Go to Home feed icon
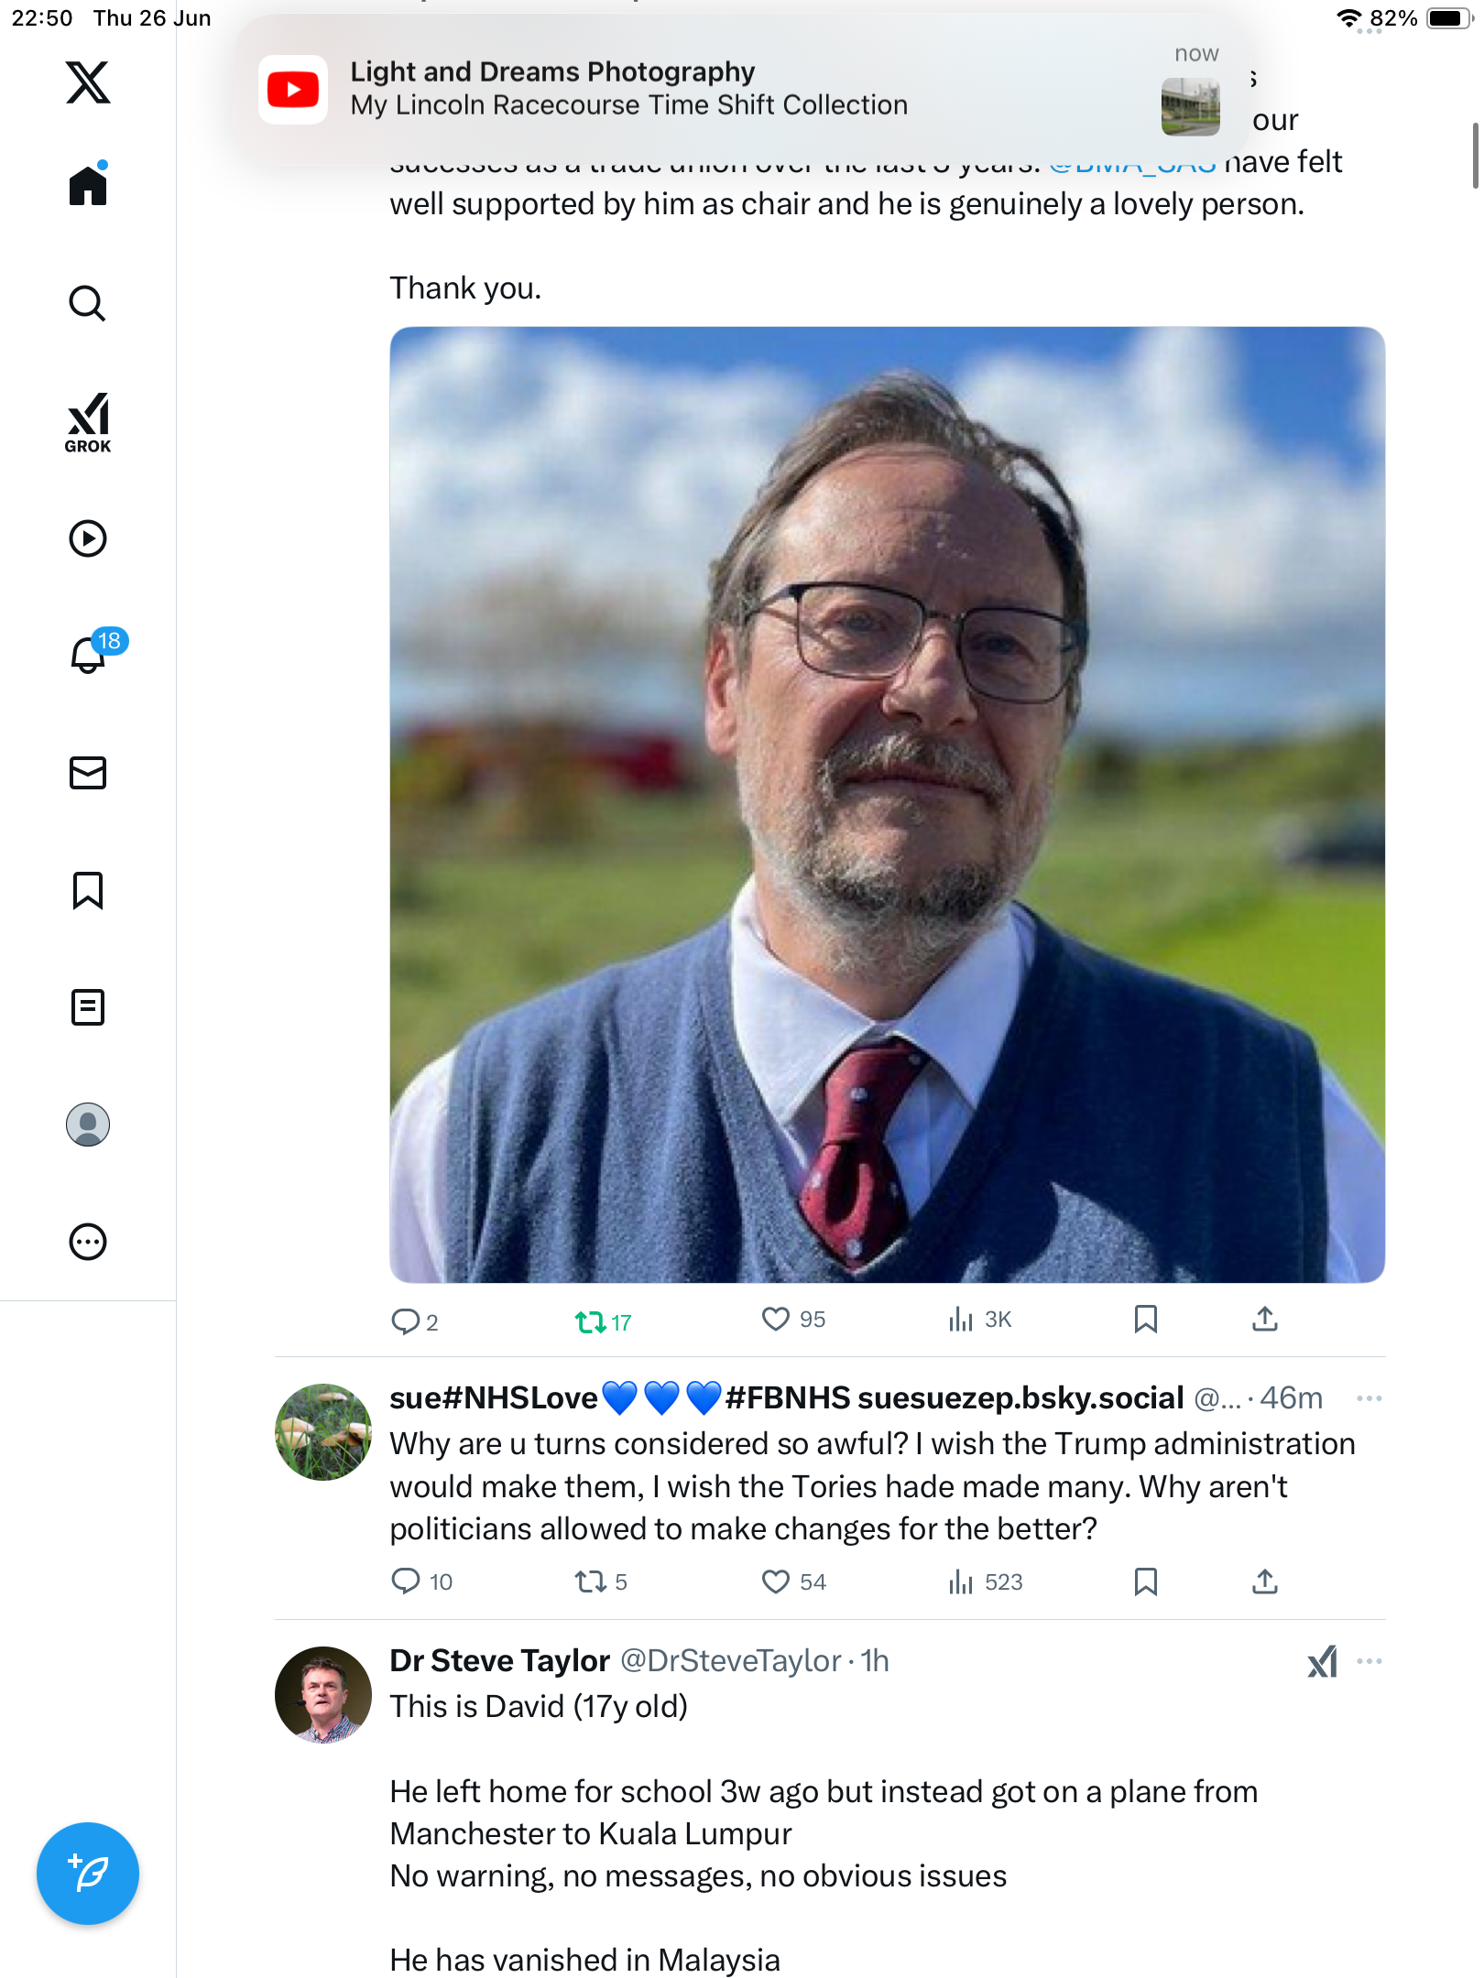The image size is (1484, 1978). 88,185
